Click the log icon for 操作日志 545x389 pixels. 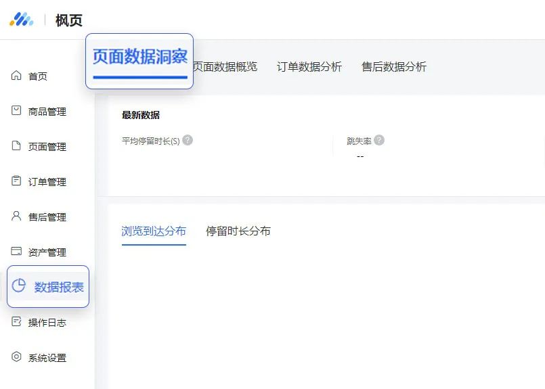16,321
